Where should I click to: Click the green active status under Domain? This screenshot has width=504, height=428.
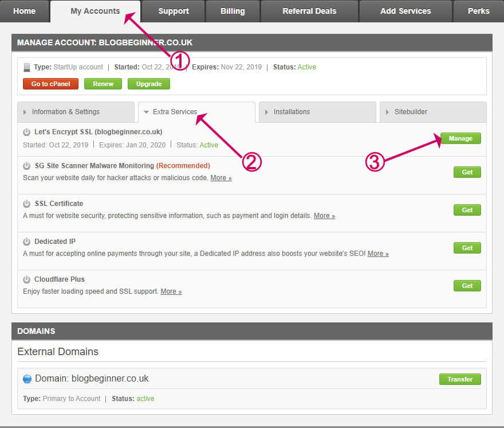click(145, 399)
